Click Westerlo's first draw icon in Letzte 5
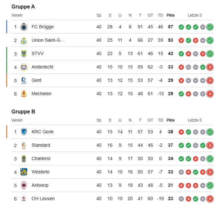Image resolution: width=223 pixels, height=207 pixels. tap(181, 172)
